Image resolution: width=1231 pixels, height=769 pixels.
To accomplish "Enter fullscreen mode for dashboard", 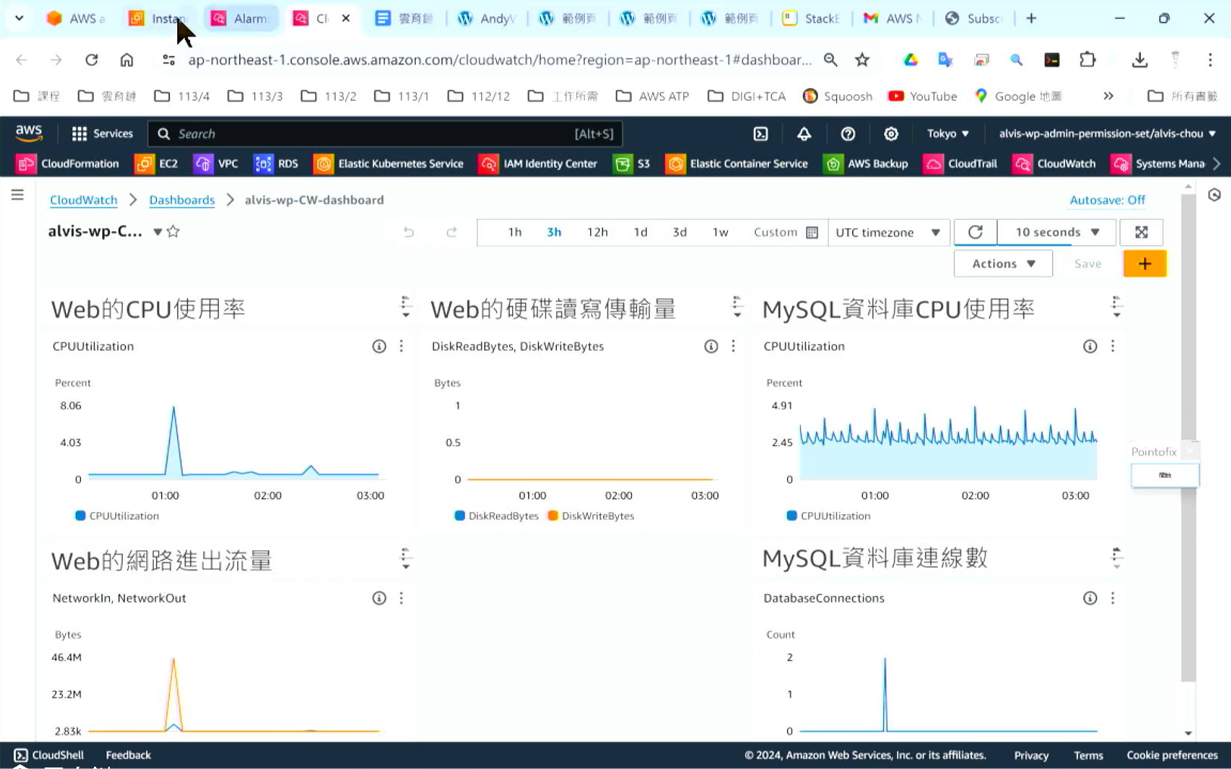I will pos(1141,233).
